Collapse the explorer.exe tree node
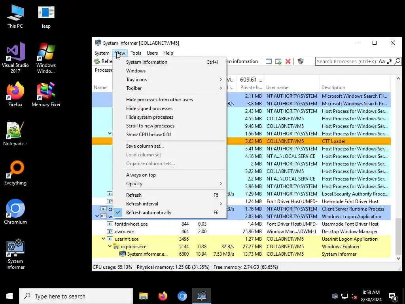The width and height of the screenshot is (405, 304). (x=110, y=246)
